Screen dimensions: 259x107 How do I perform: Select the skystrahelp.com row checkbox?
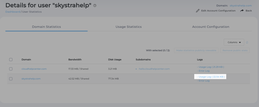tap(11, 79)
